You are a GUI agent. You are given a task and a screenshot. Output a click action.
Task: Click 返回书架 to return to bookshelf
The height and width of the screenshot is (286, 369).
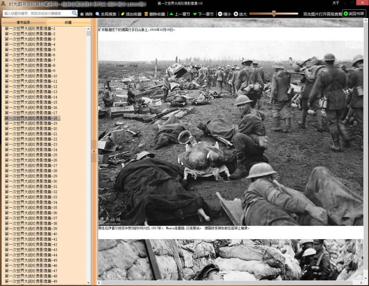tap(354, 14)
